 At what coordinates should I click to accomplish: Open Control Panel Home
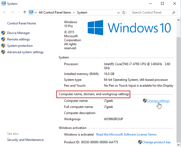(x=22, y=23)
